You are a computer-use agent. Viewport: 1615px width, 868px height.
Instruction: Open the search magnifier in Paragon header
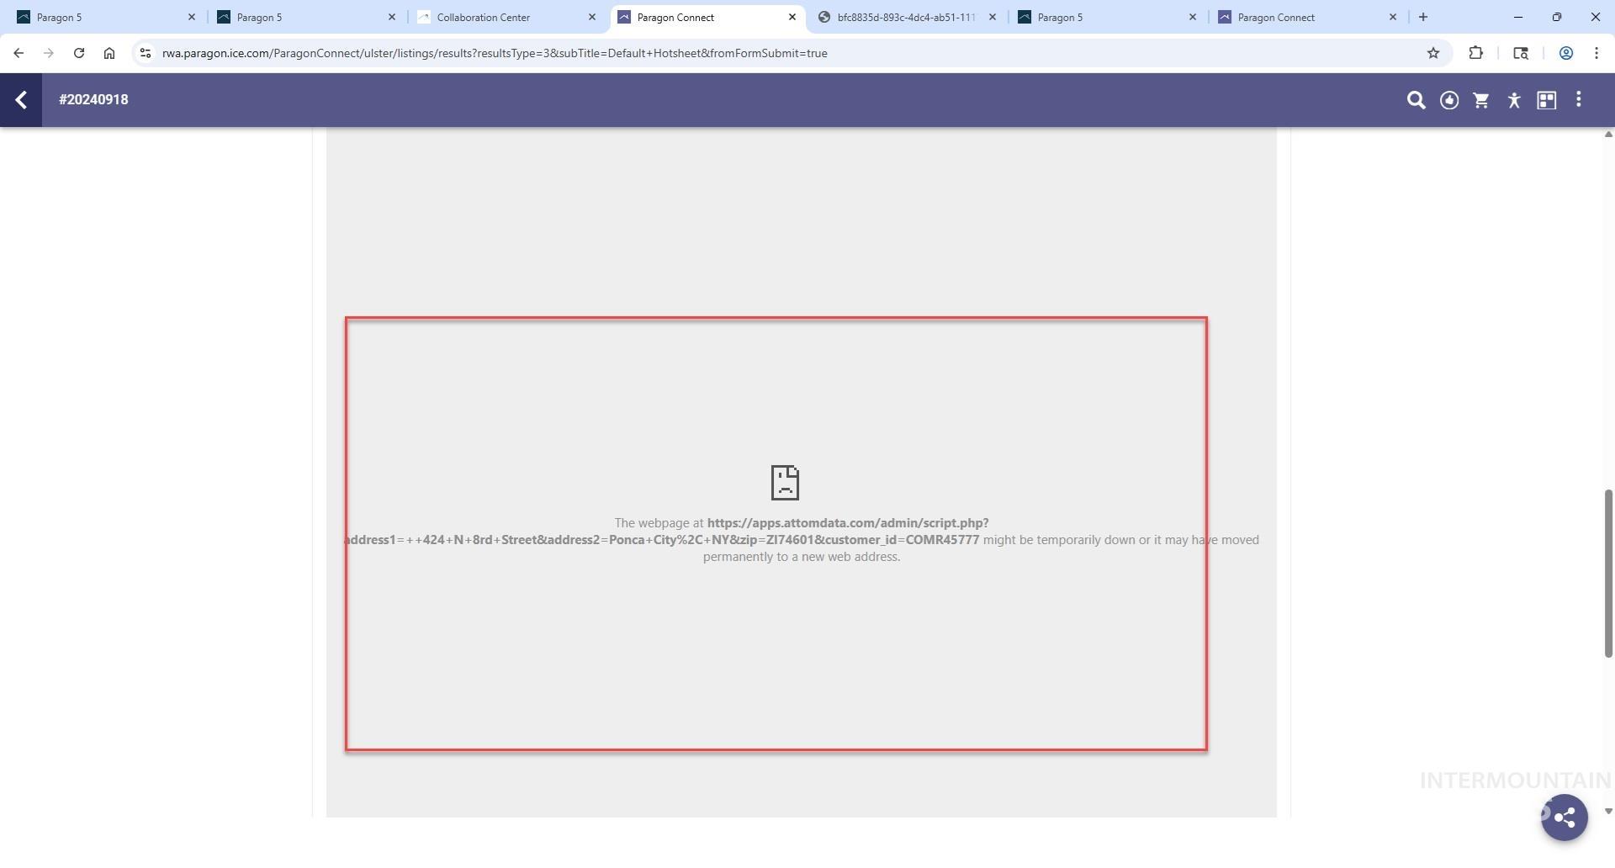click(1416, 100)
